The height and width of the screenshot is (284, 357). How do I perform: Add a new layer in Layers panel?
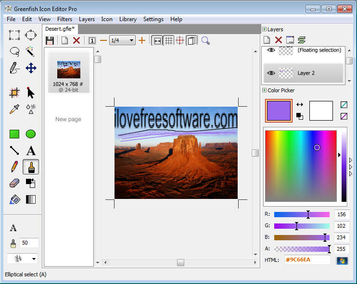[267, 40]
